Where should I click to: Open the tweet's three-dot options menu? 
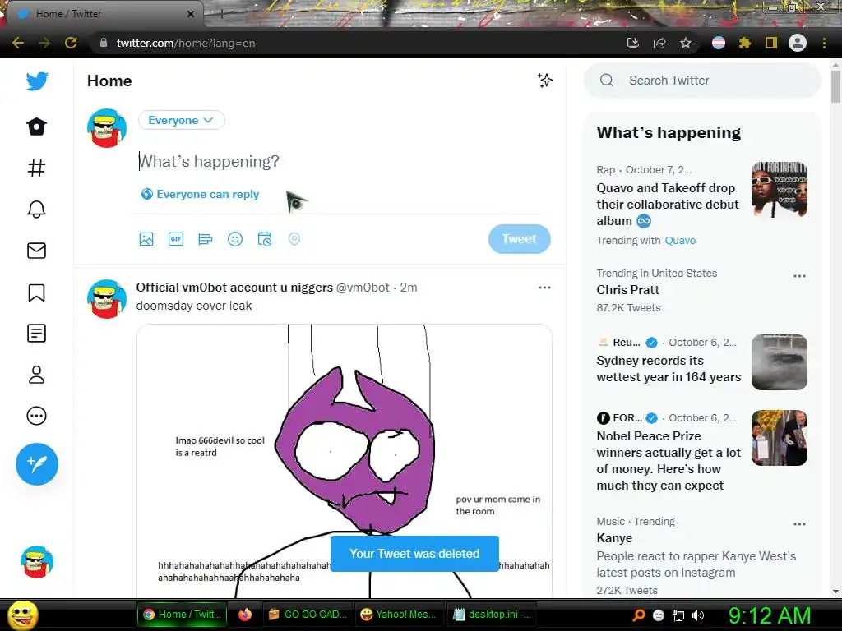(x=544, y=288)
